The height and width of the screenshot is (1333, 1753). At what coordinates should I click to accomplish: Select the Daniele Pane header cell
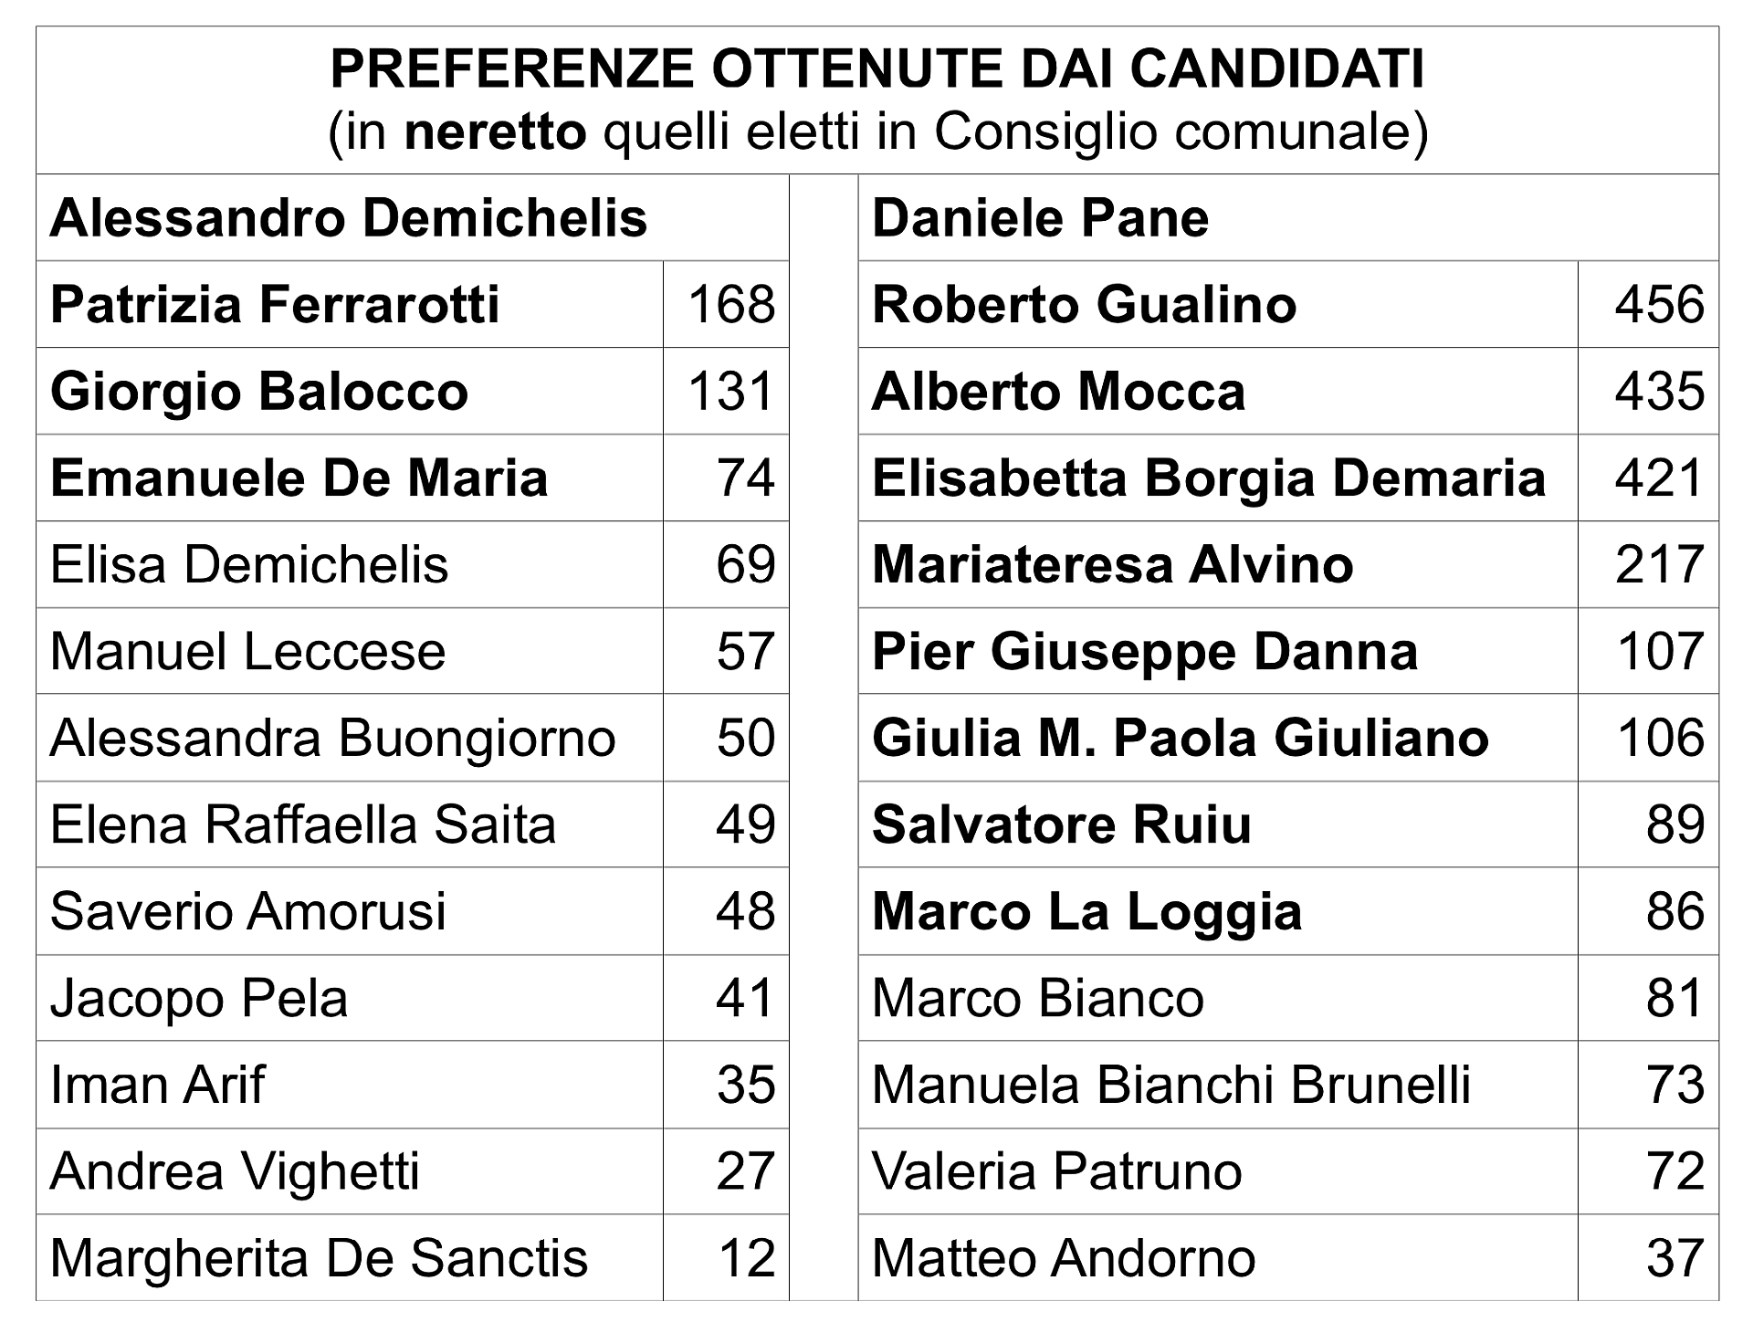click(x=1288, y=218)
